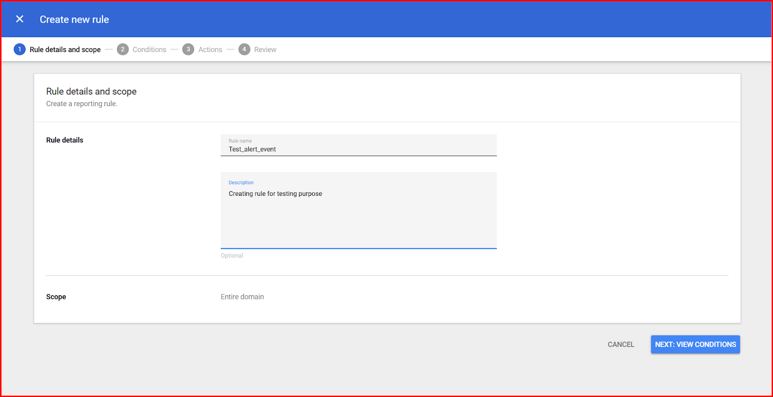Jump to the Actions step label
Viewport: 773px width, 397px height.
pos(210,50)
